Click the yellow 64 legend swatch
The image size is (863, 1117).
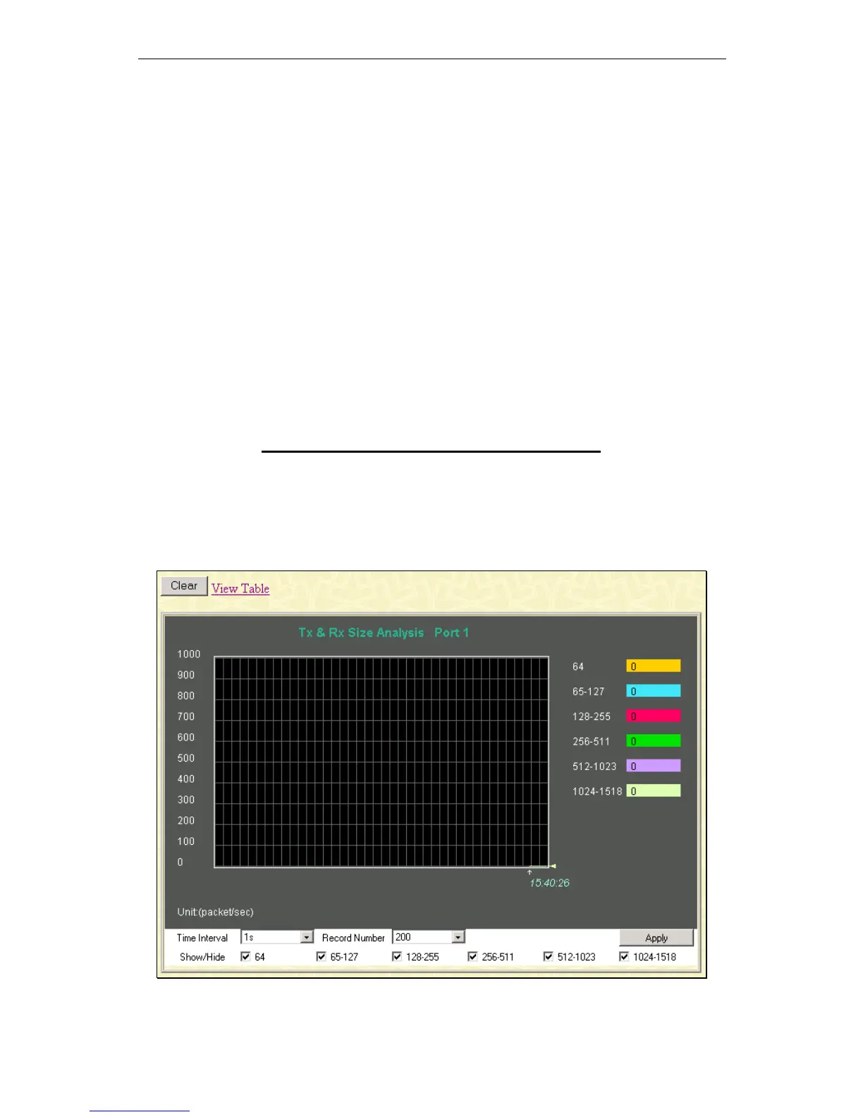tap(654, 666)
